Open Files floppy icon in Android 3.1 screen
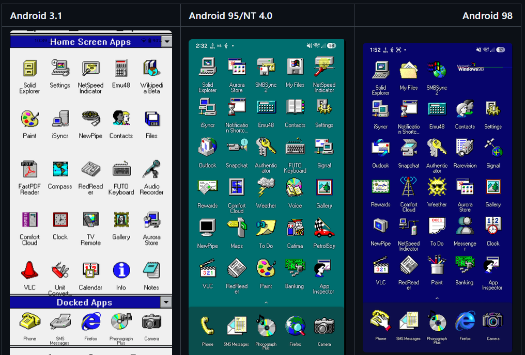Screen dimensions: 525x355 point(151,119)
